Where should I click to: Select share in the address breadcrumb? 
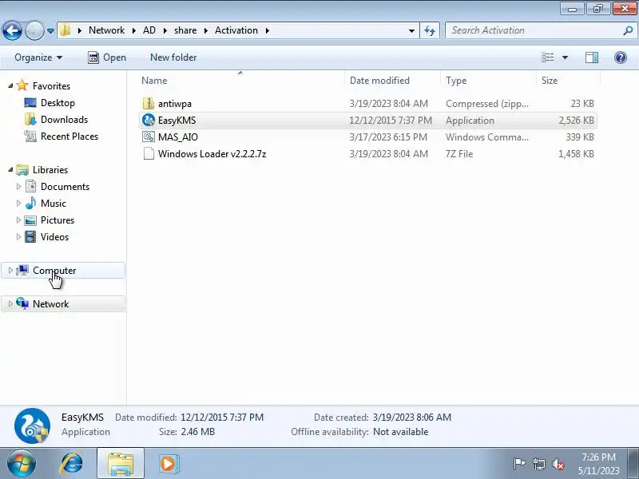185,30
